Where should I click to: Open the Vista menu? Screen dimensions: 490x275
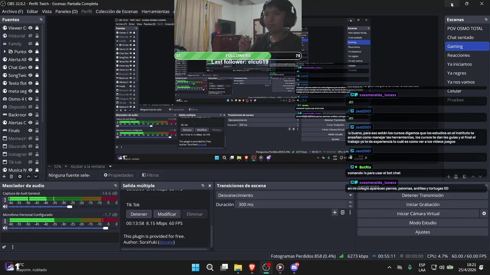click(47, 11)
